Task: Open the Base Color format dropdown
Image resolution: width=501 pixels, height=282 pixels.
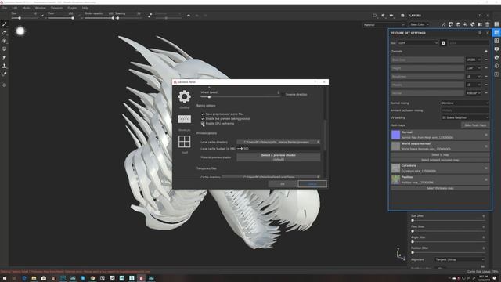Action: [474, 60]
